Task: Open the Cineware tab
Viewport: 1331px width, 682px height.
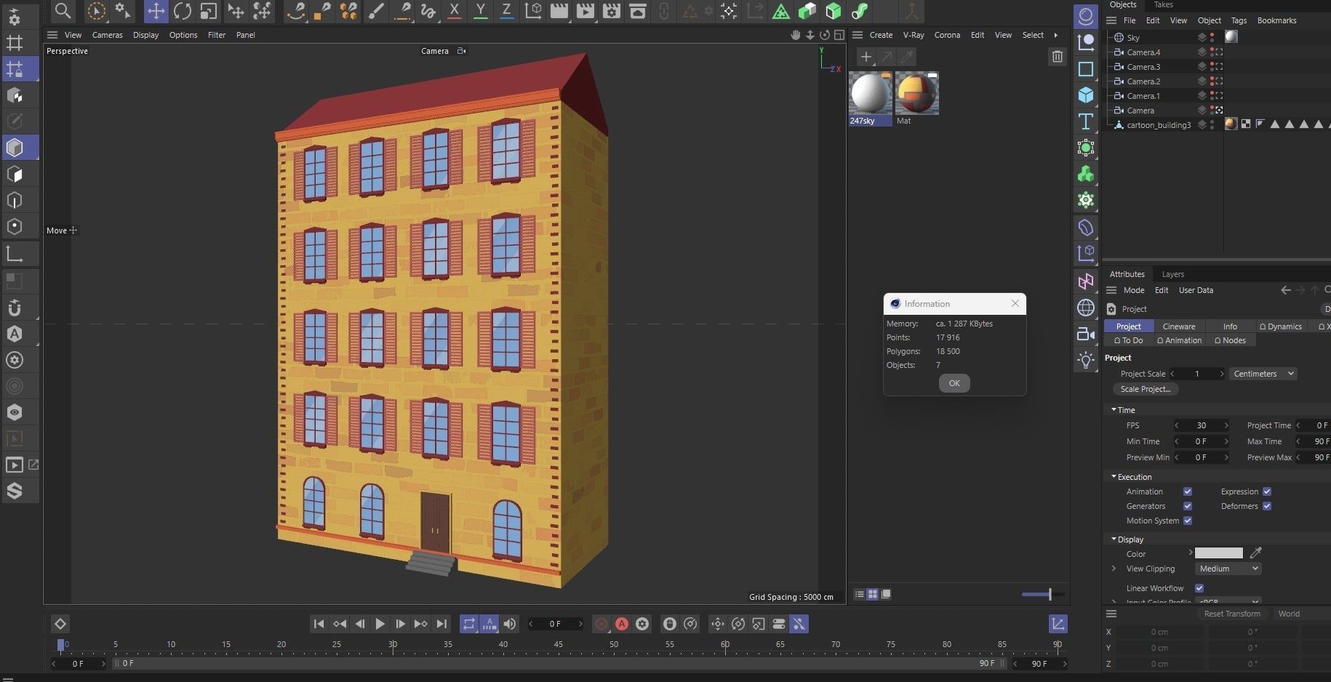Action: [1178, 326]
